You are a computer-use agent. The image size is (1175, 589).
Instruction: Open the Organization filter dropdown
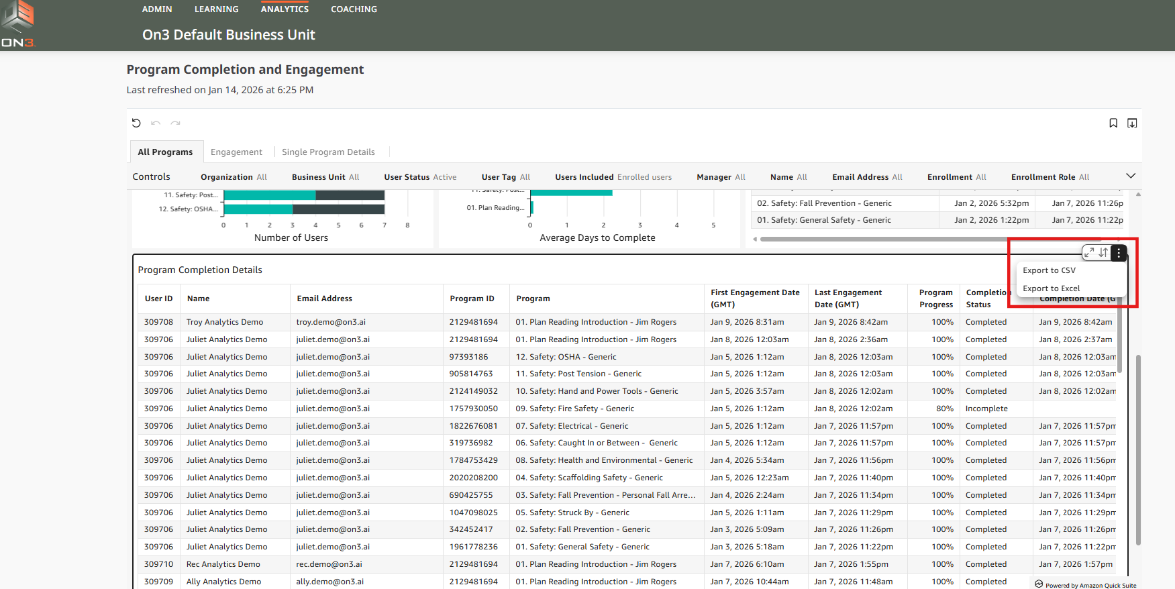[234, 177]
